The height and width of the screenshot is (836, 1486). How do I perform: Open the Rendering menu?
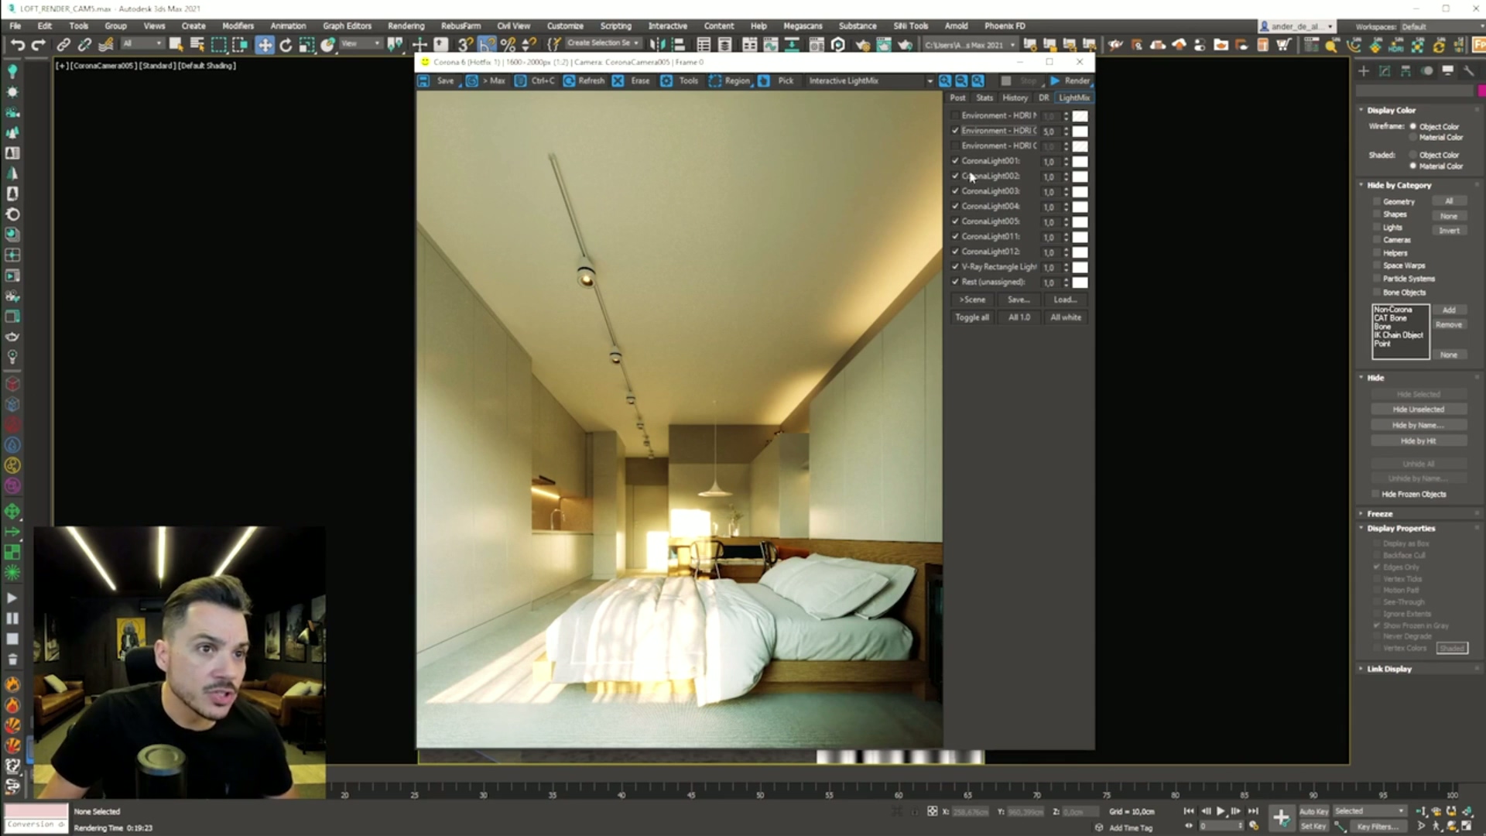406,26
